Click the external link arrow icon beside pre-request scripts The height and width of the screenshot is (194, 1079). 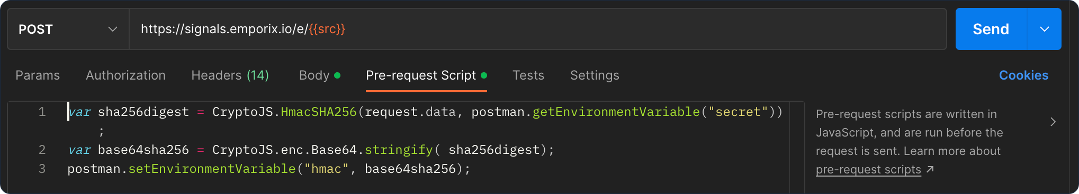tap(930, 169)
